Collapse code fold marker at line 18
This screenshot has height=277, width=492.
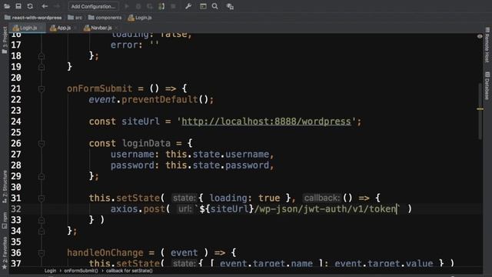[x=42, y=56]
